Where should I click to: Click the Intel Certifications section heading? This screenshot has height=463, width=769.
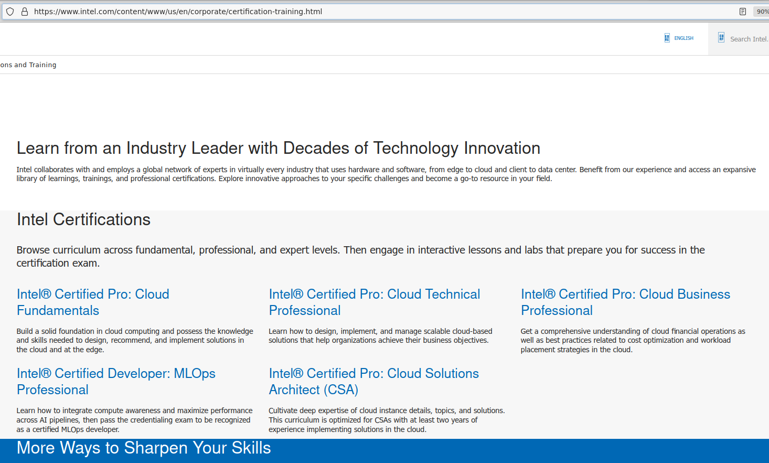(83, 219)
